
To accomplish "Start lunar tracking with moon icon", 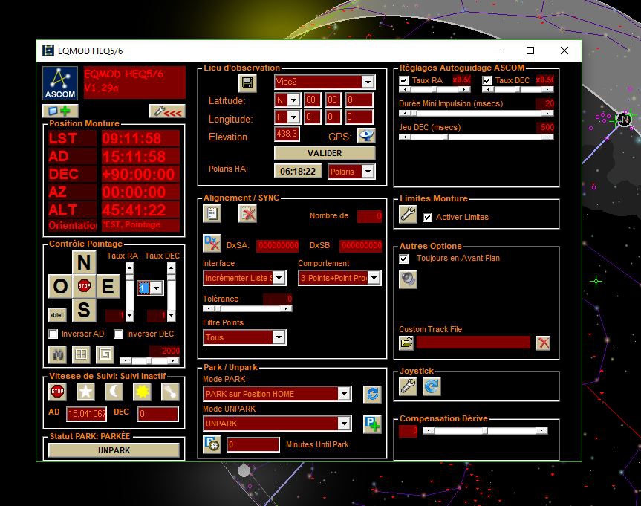I will (x=114, y=392).
